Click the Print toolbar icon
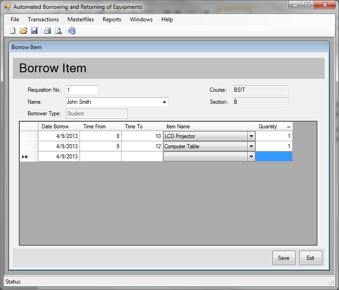Screen dimensions: 339x290 (x=47, y=31)
